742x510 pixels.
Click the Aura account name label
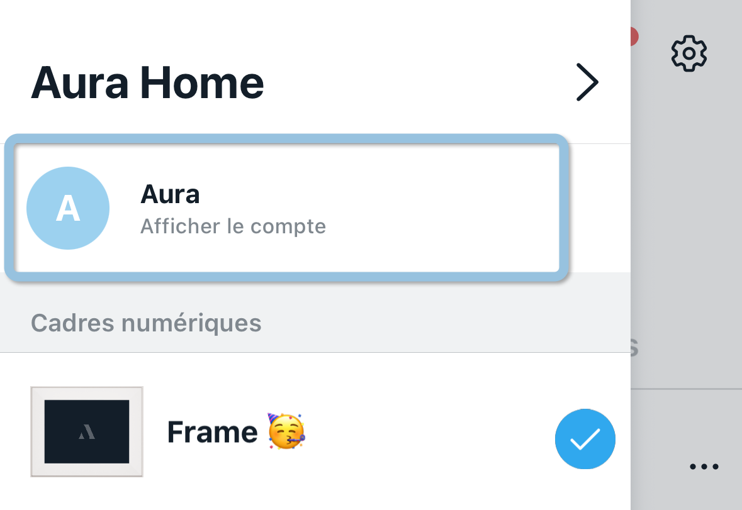point(170,194)
